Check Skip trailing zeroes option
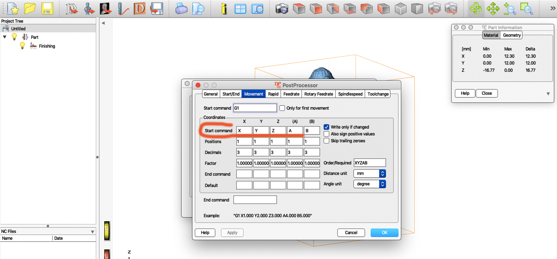Image resolution: width=557 pixels, height=259 pixels. (x=326, y=141)
